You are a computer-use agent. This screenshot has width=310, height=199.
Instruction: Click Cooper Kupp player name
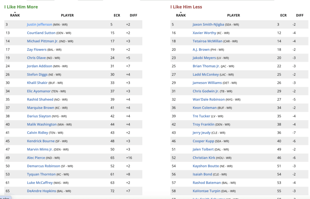[203, 141]
